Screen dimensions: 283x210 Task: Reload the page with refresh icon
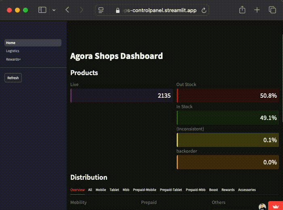(x=204, y=10)
